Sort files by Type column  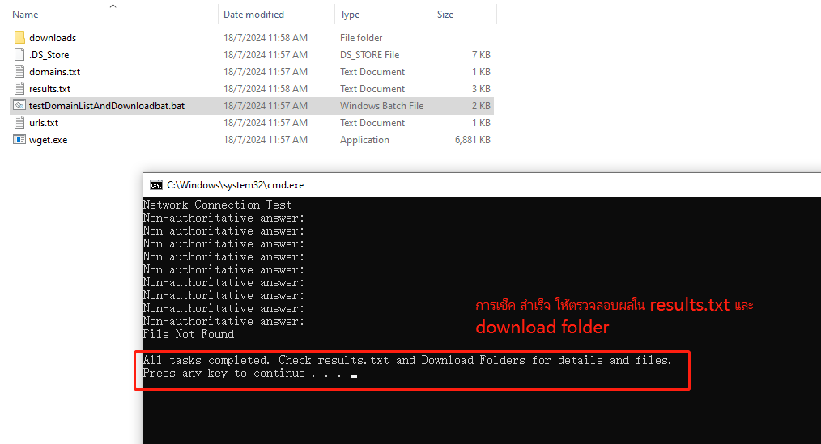click(350, 15)
